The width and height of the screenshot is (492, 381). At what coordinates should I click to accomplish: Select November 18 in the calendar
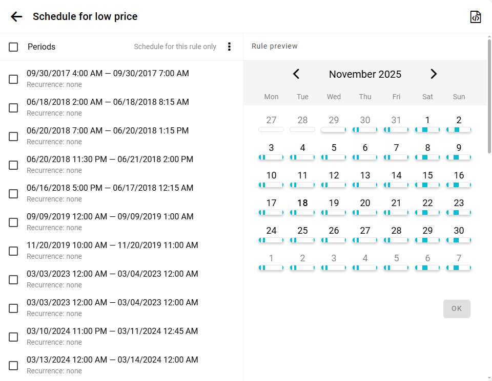(302, 203)
